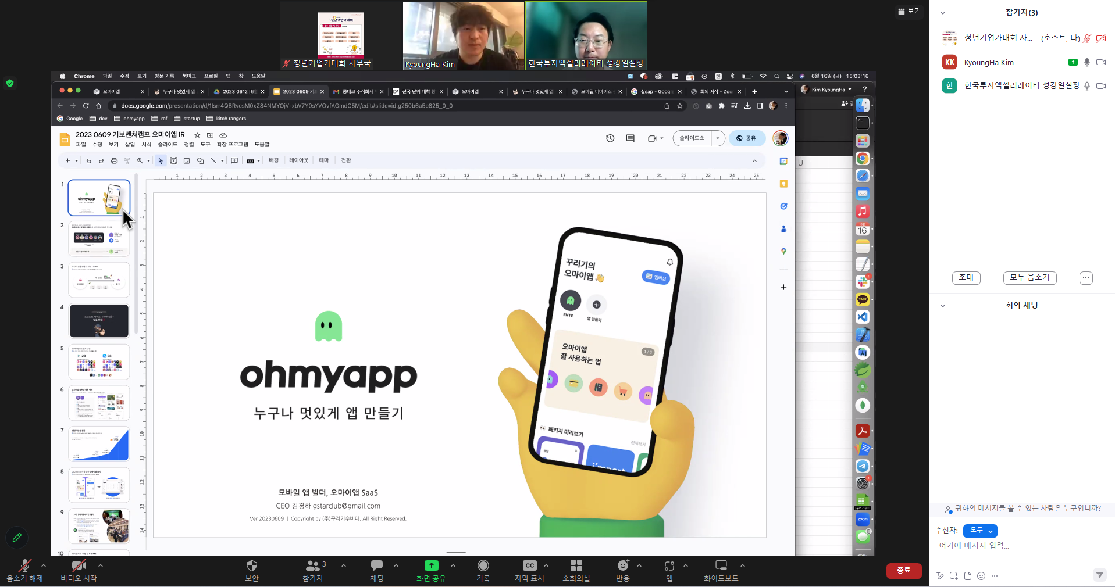Toggle Zoom chat (채팅) panel
This screenshot has width=1115, height=587.
(377, 570)
